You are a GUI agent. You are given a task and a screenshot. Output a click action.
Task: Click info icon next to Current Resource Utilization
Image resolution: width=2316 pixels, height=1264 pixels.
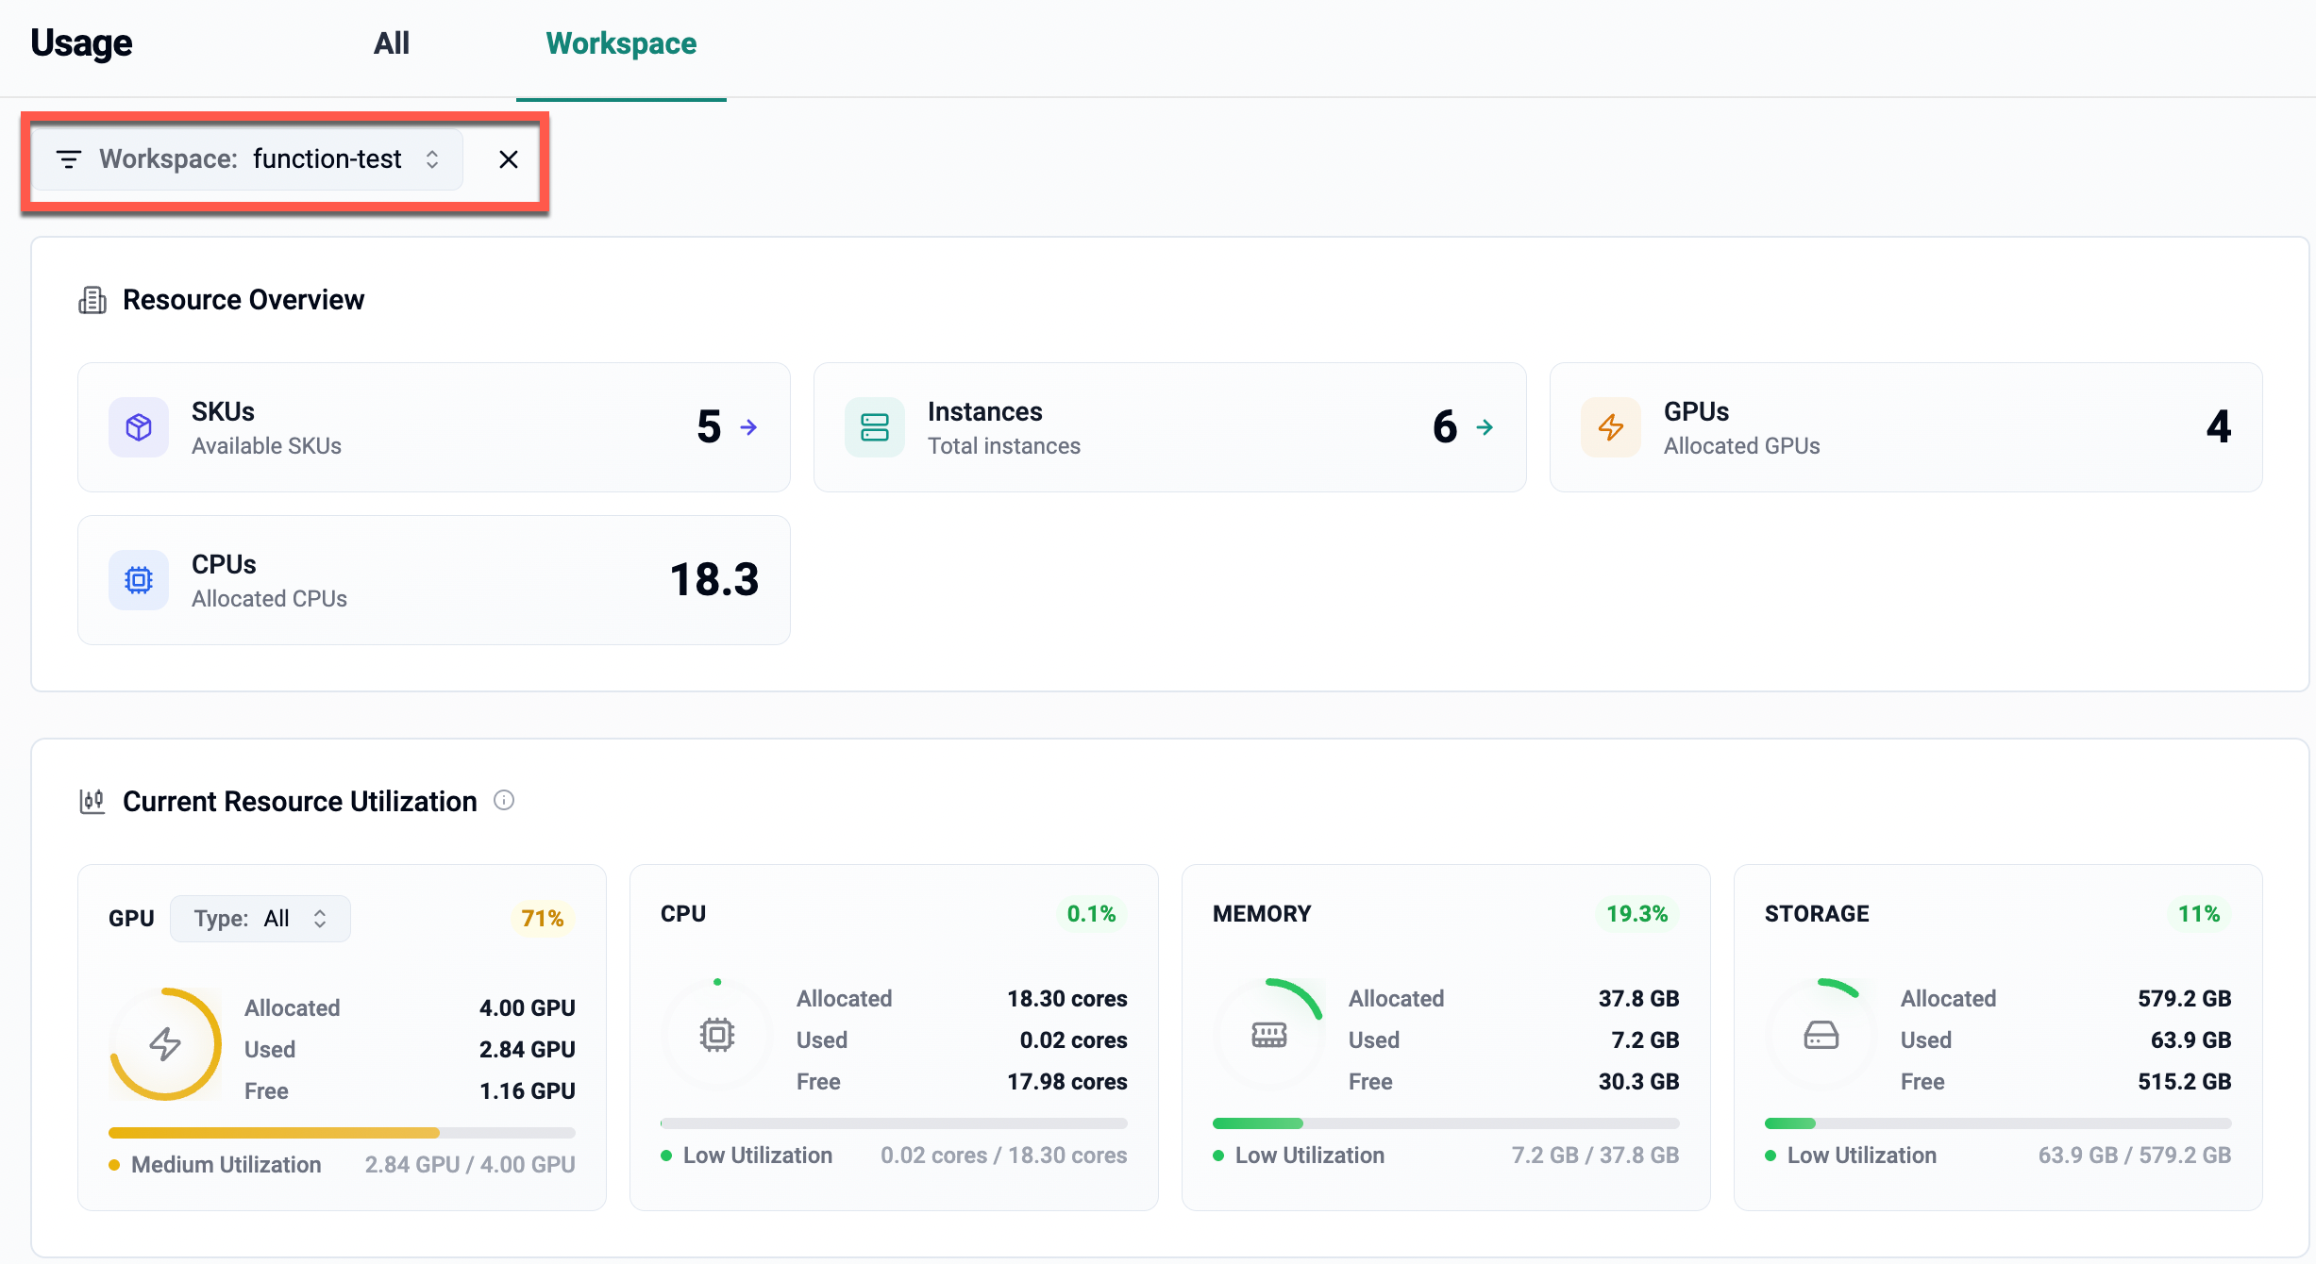[504, 800]
